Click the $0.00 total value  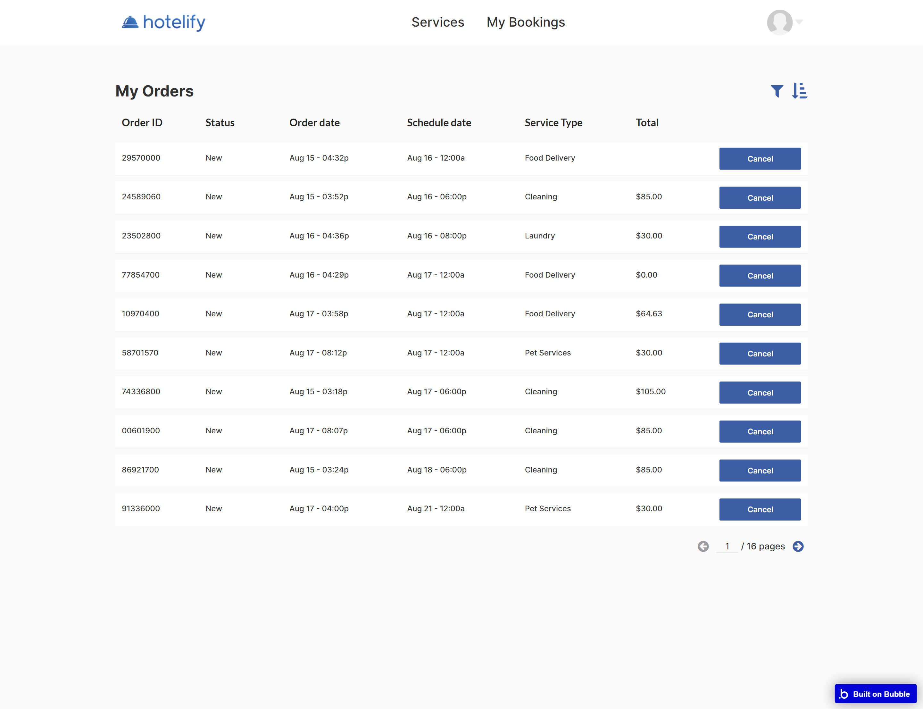tap(646, 275)
